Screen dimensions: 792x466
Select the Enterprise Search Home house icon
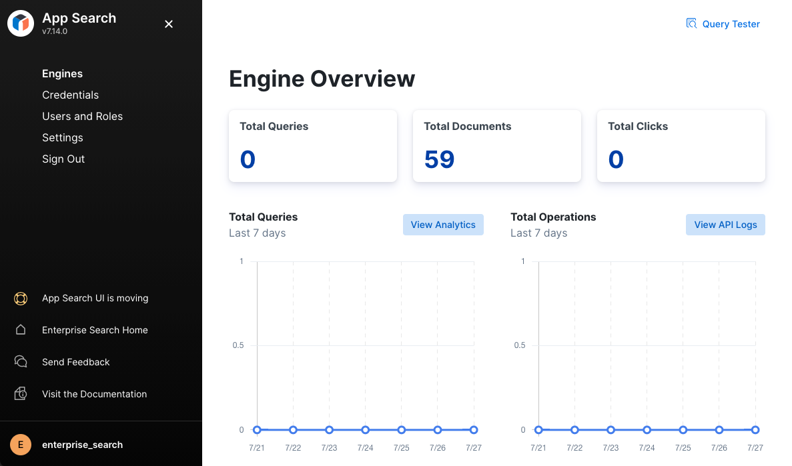pos(20,330)
